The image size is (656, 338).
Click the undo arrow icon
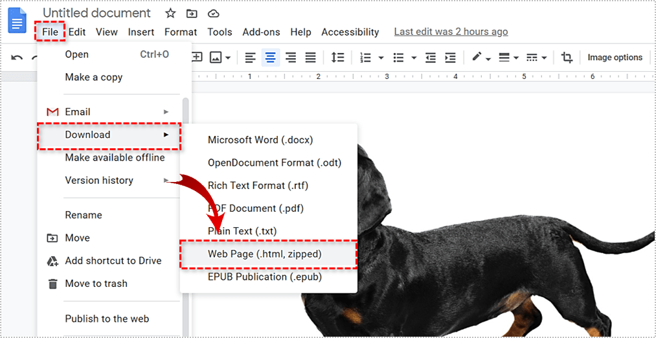(x=17, y=58)
